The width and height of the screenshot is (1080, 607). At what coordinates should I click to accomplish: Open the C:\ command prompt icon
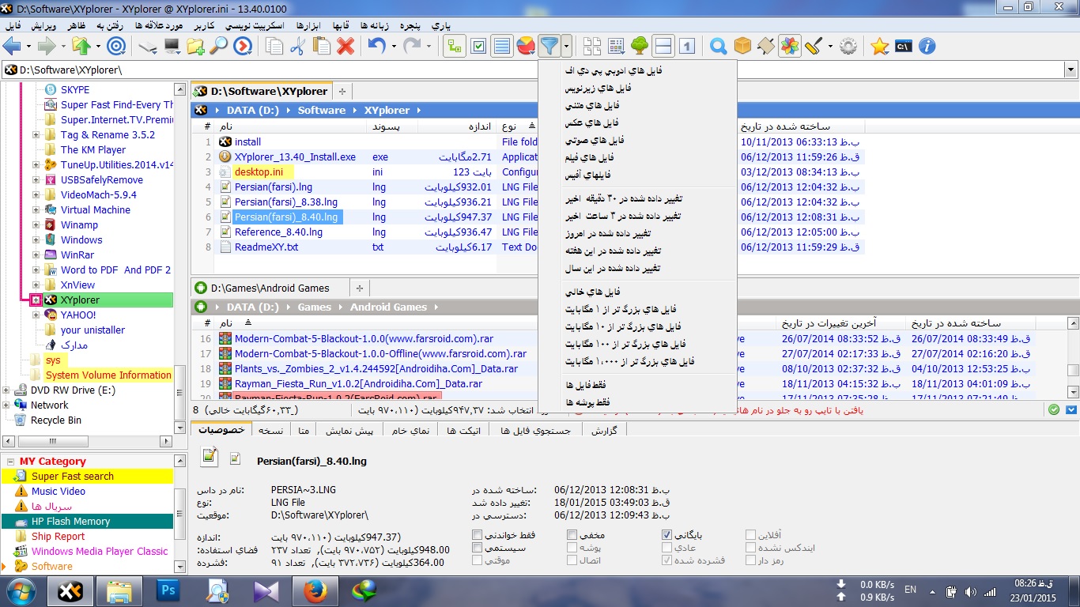click(903, 47)
